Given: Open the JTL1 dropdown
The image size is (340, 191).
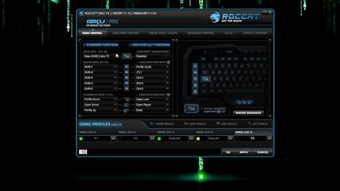Looking at the screenshot, I should pyautogui.click(x=152, y=72).
